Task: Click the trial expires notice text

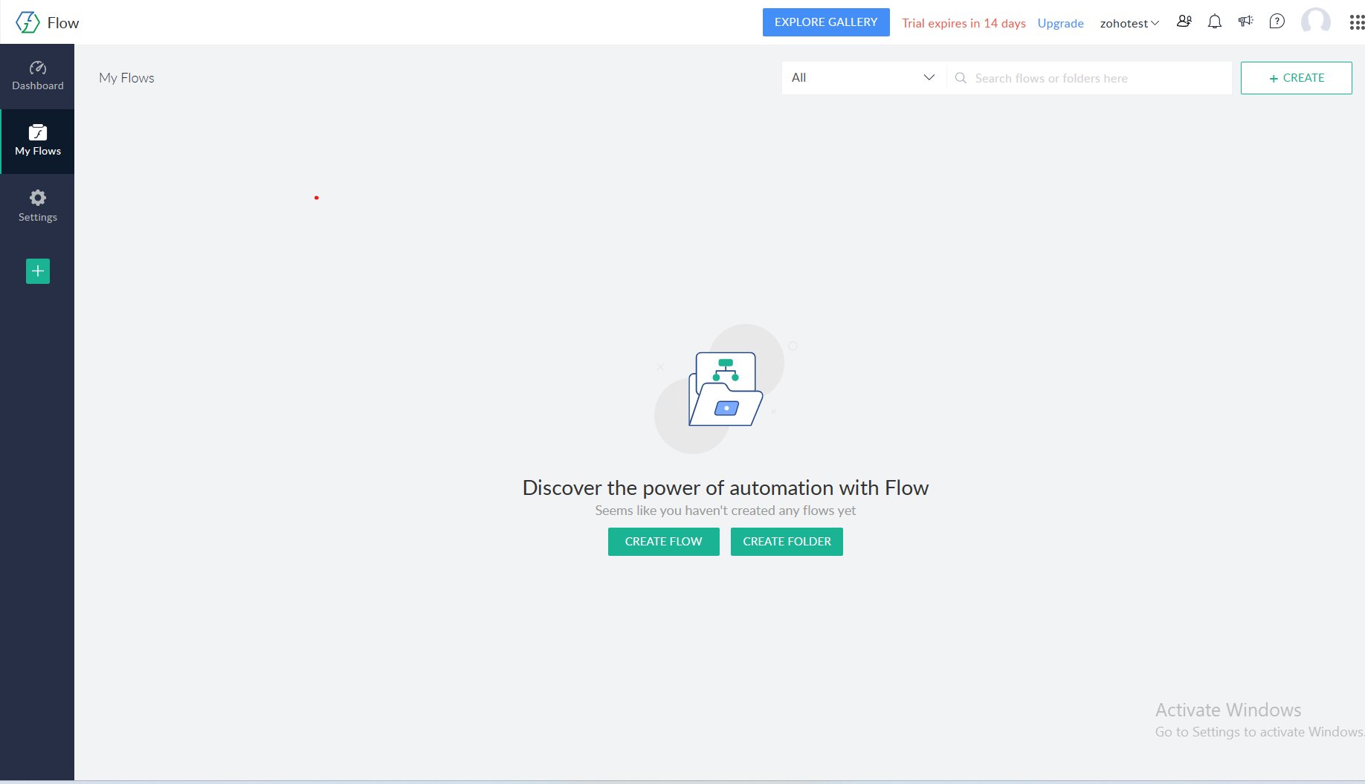Action: [964, 23]
